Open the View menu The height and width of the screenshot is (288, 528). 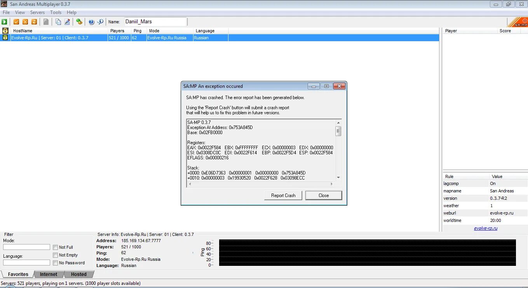[x=20, y=12]
